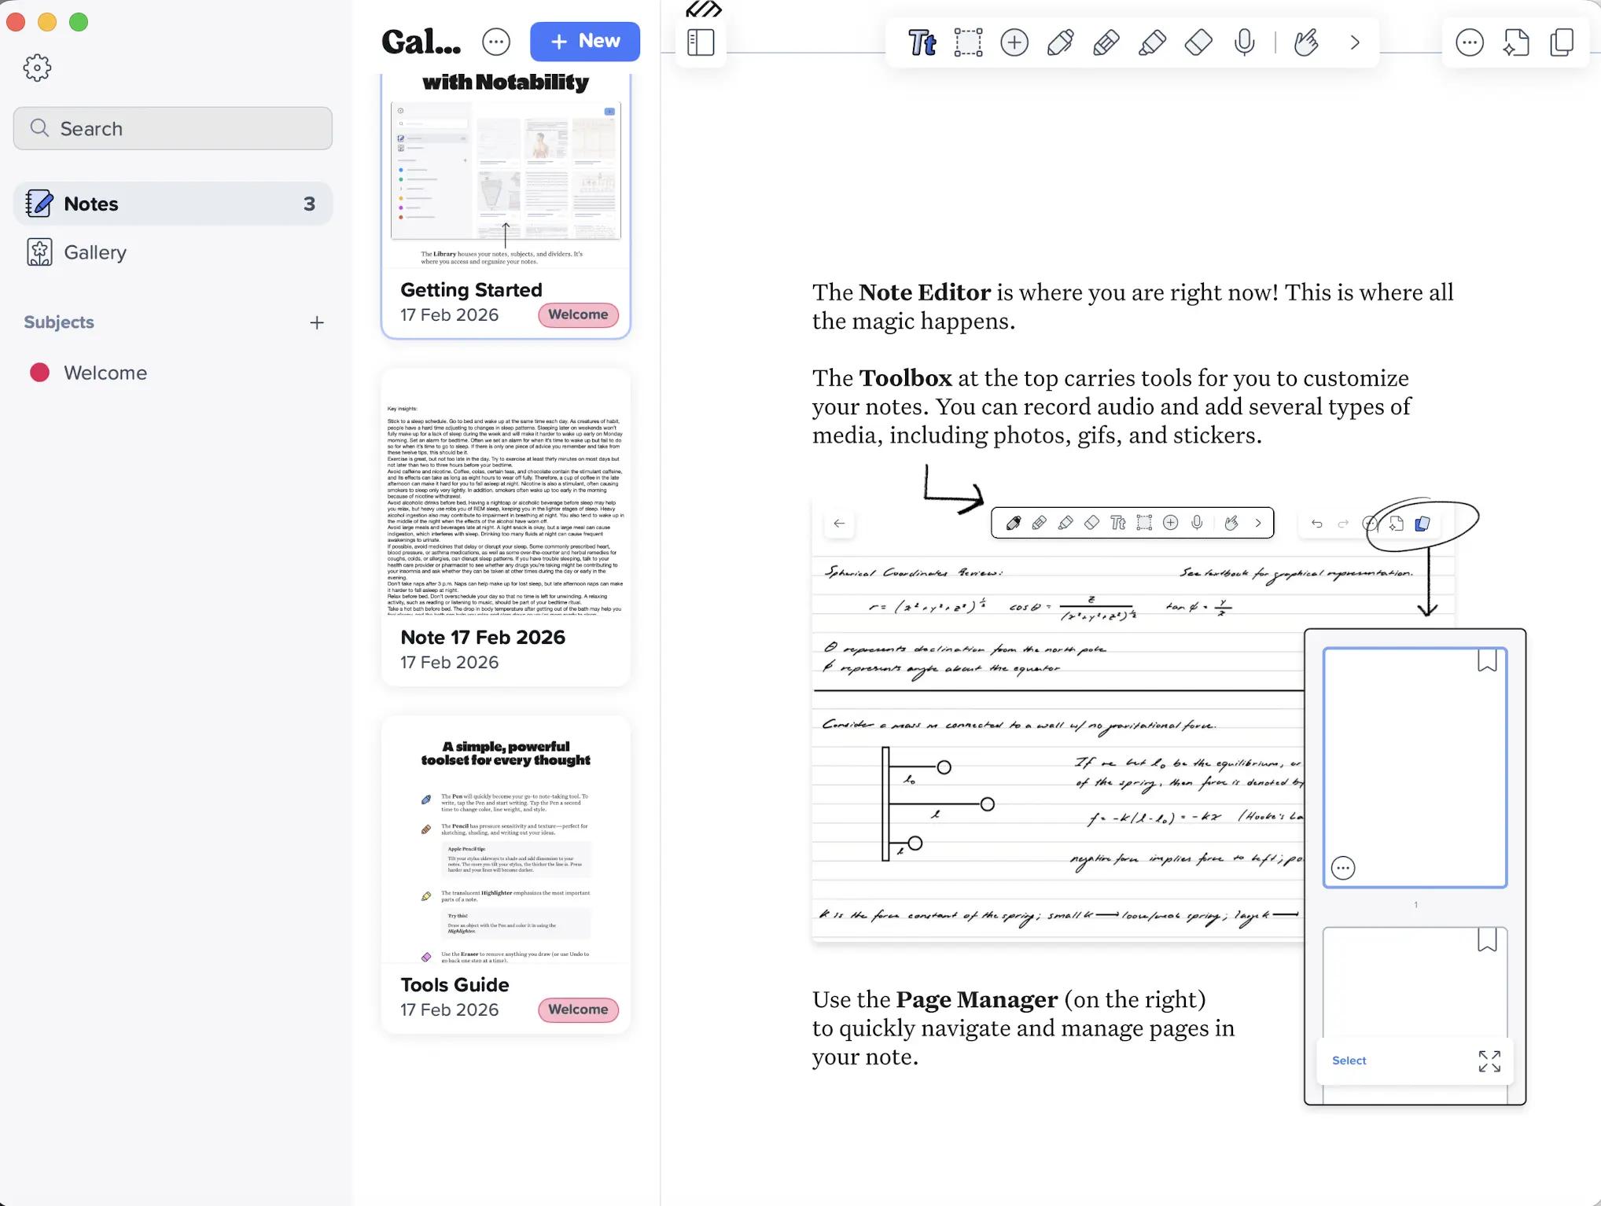Image resolution: width=1601 pixels, height=1206 pixels.
Task: Open the Page Manager panel
Action: coord(1562,42)
